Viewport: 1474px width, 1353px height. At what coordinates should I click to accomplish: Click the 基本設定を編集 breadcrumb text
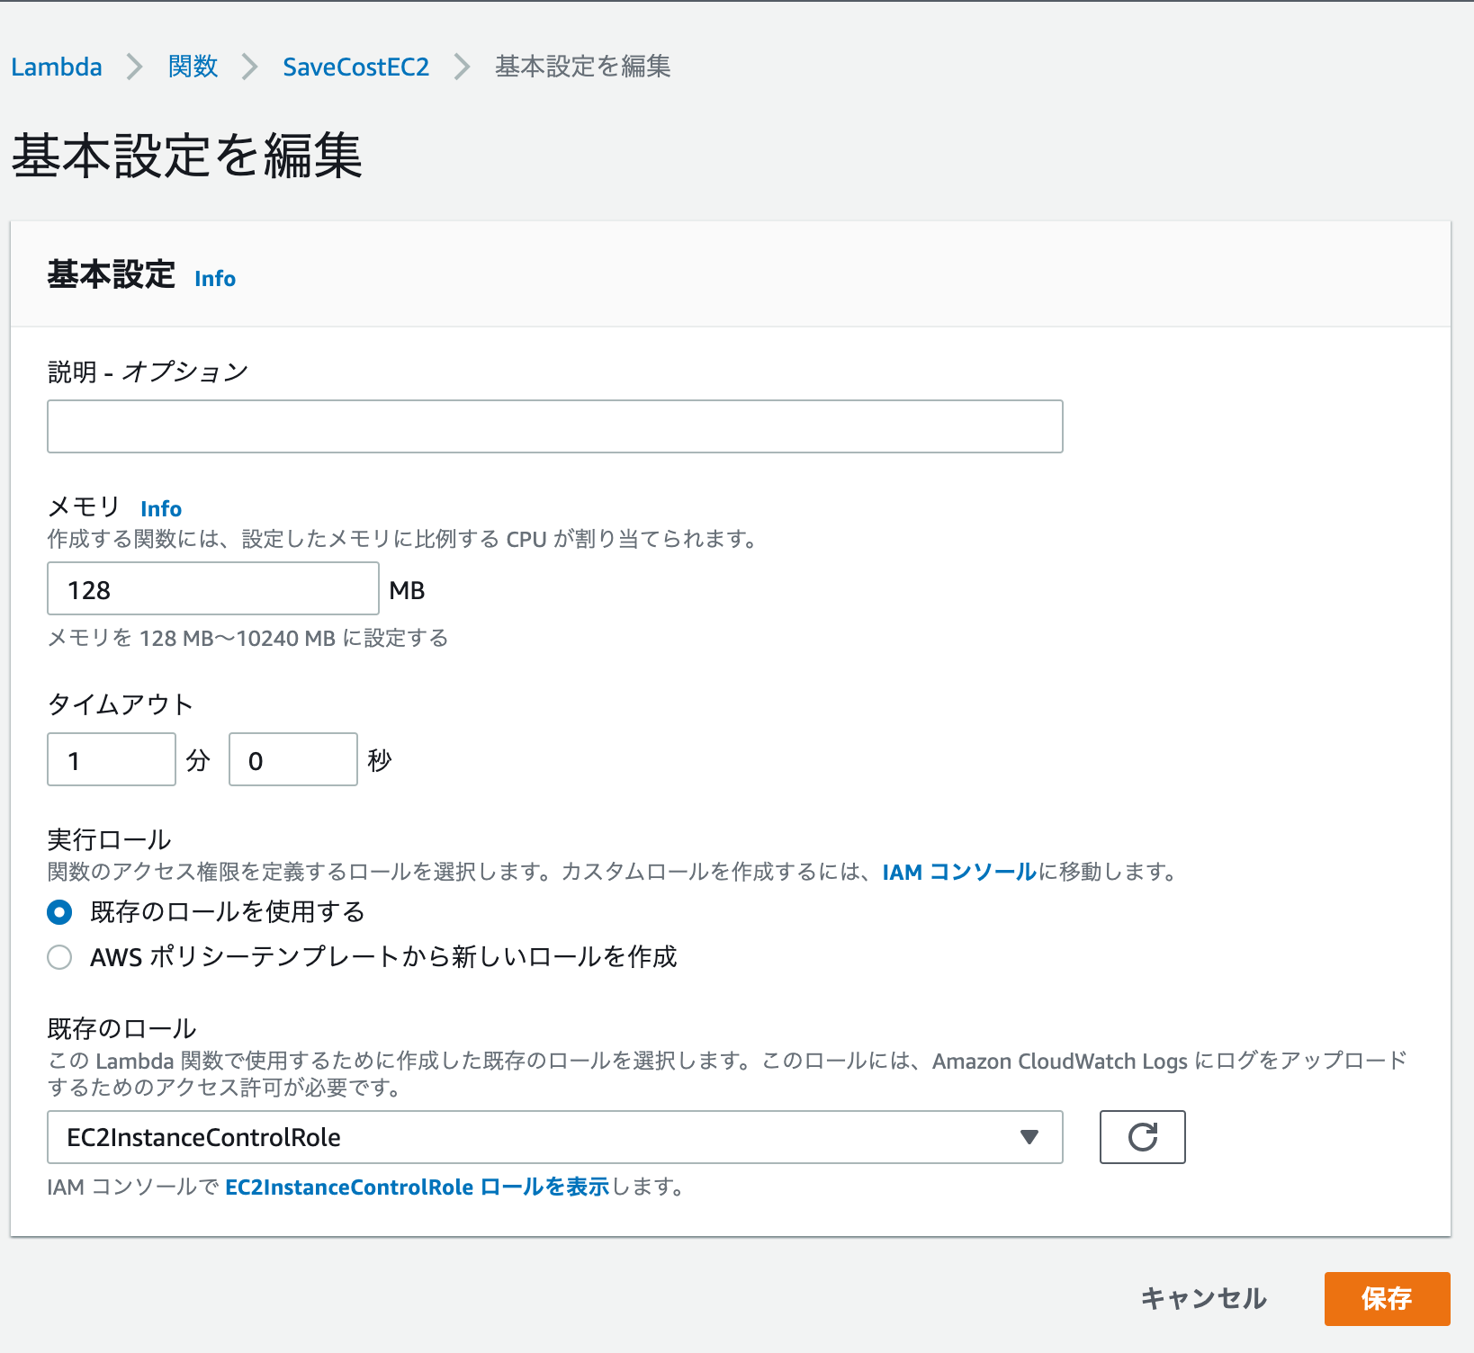click(583, 67)
